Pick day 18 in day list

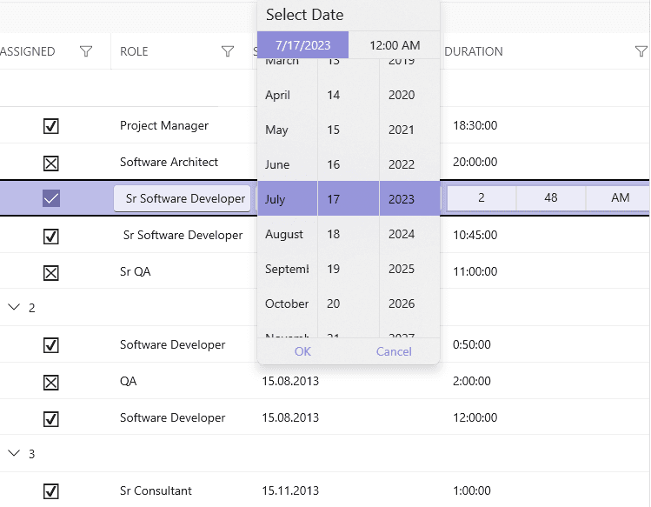click(349, 234)
